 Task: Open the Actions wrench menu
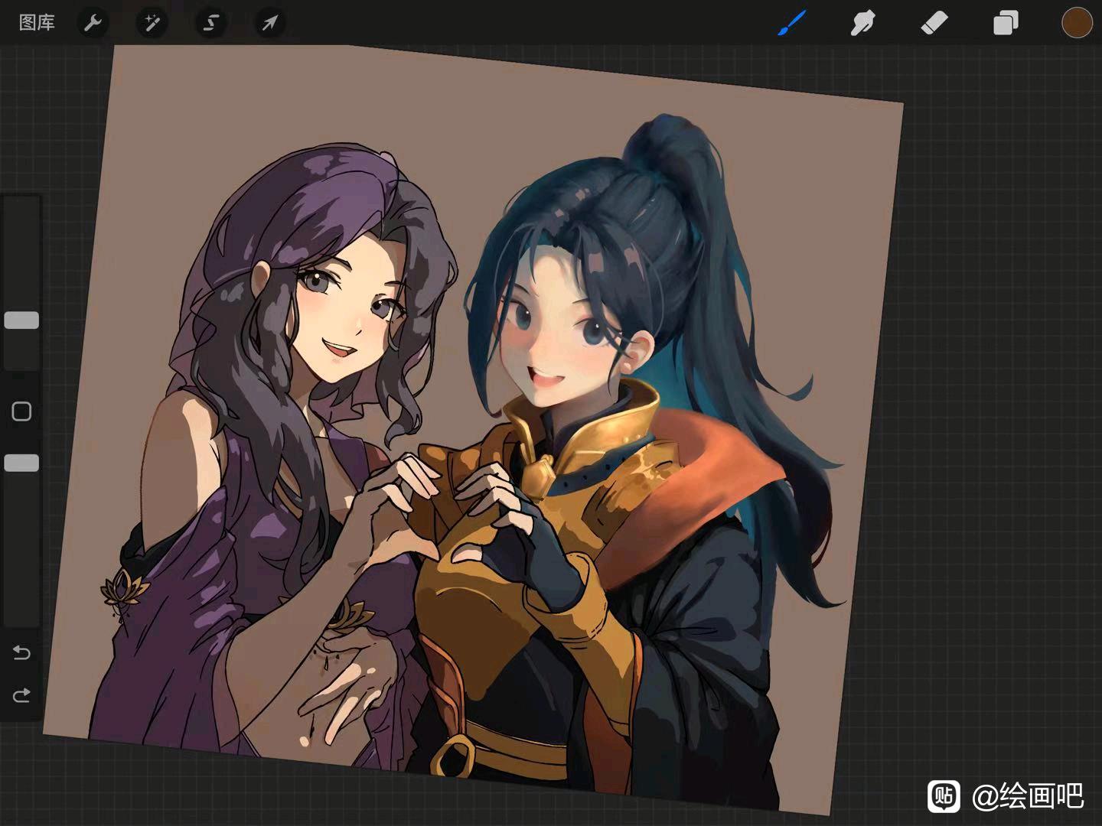(93, 23)
